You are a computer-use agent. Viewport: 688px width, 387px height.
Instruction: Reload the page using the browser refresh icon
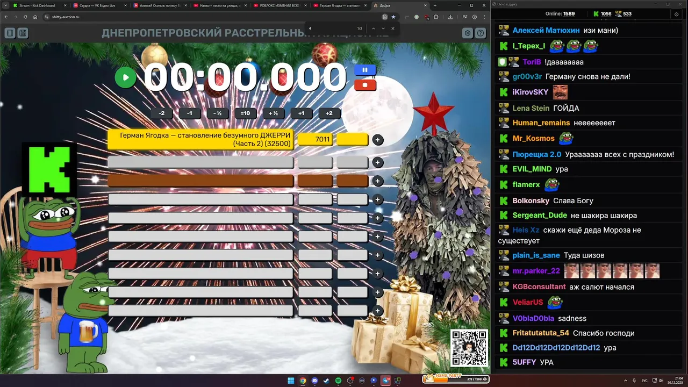[x=25, y=17]
